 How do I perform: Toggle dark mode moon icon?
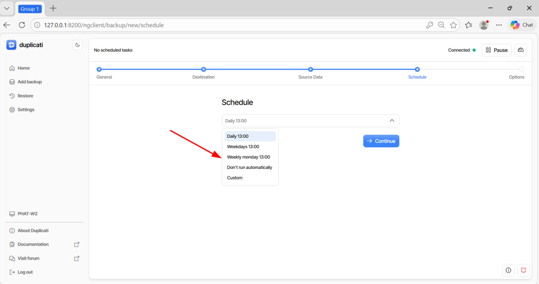click(77, 45)
